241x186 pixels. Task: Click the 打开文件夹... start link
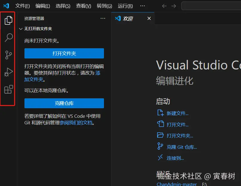pos(180,136)
